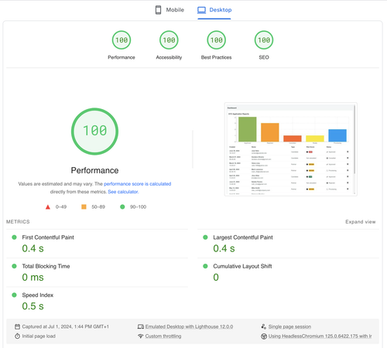This screenshot has height=348, width=387.
Task: Click the METRICS section heading
Action: coord(18,222)
